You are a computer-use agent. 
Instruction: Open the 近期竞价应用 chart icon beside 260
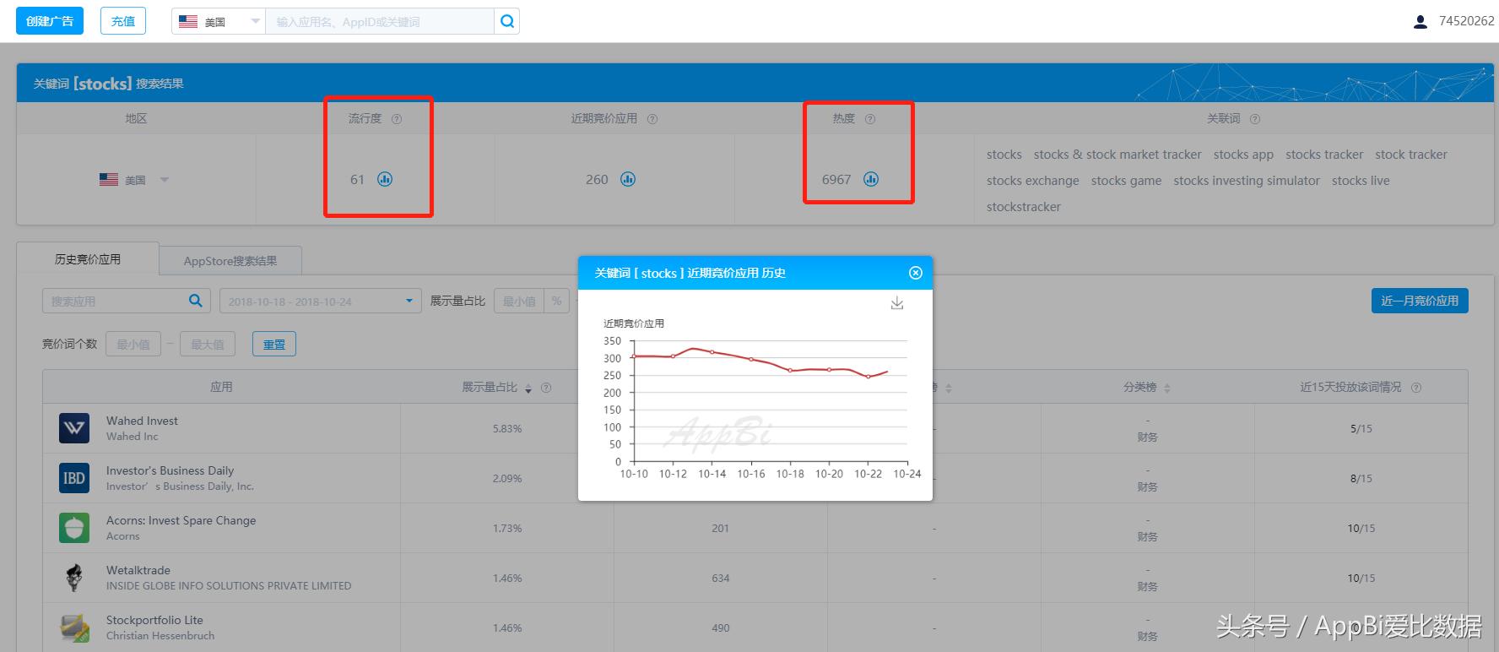[x=628, y=179]
